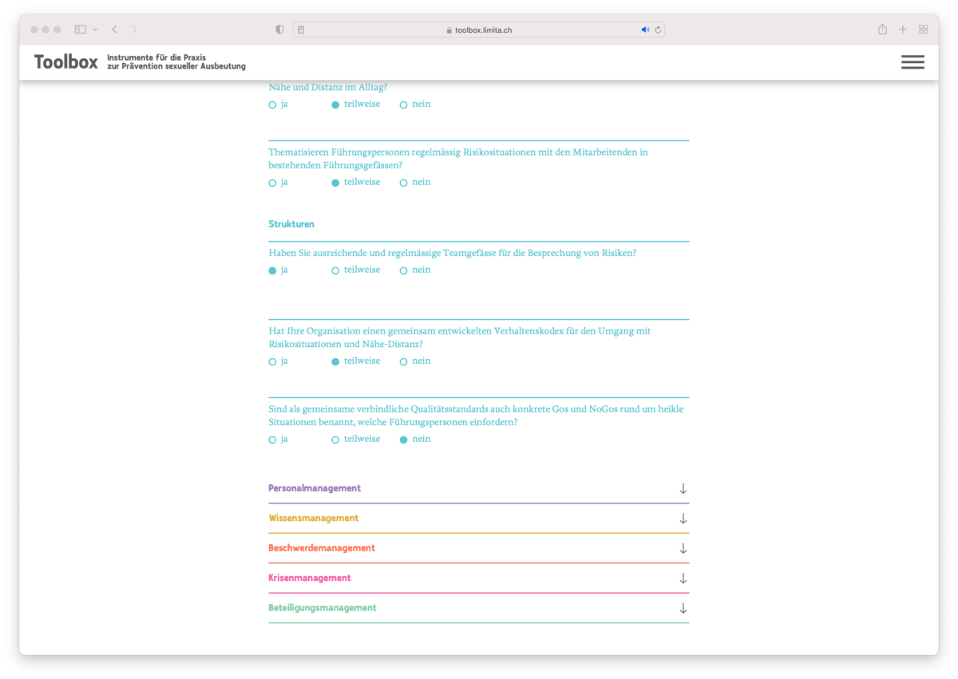Click the Safari sidebar toggle icon
The width and height of the screenshot is (958, 679).
(81, 30)
